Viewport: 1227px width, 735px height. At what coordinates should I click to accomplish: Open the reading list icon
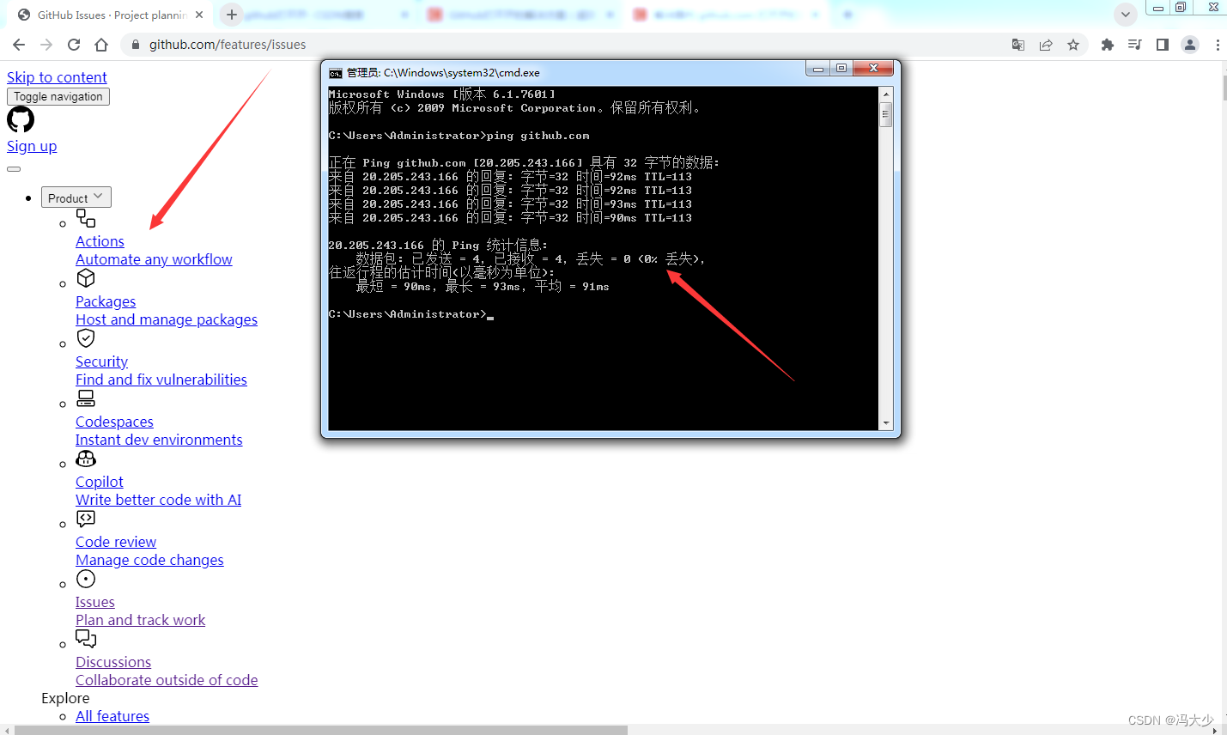point(1135,45)
